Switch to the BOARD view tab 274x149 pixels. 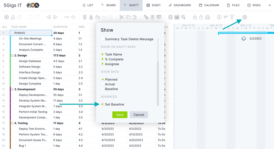coord(109,5)
